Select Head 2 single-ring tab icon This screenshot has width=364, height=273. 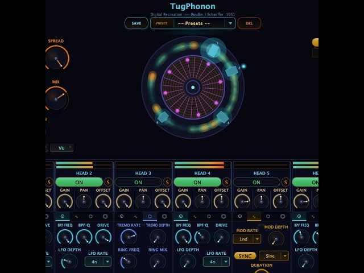pyautogui.click(x=90, y=216)
